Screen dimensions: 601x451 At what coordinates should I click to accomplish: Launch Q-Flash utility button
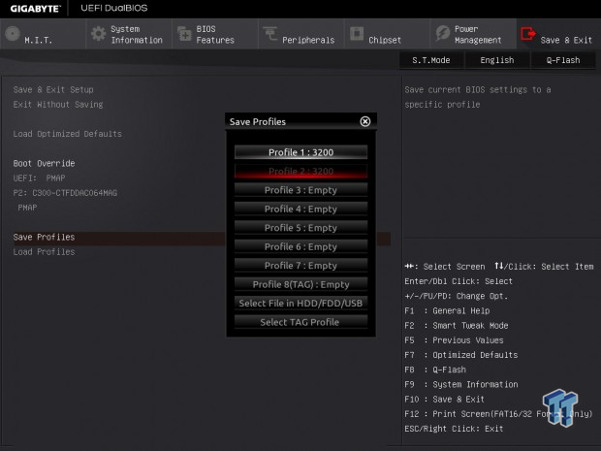(563, 60)
